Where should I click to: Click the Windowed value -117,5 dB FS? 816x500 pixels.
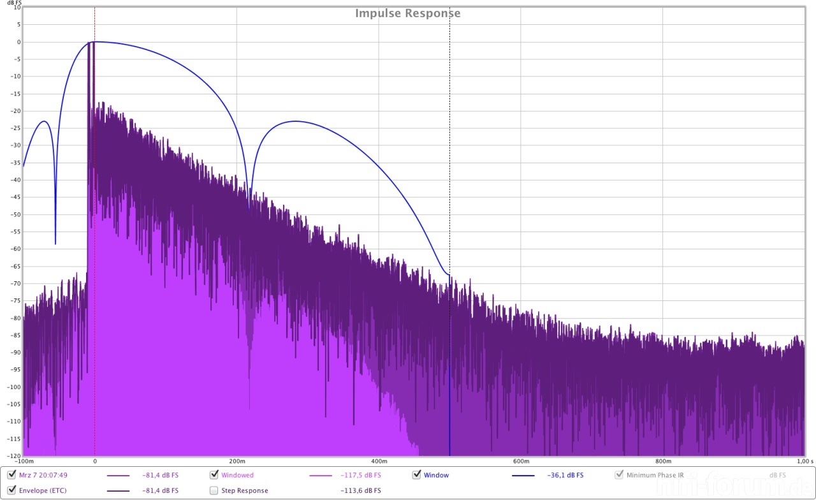[361, 475]
